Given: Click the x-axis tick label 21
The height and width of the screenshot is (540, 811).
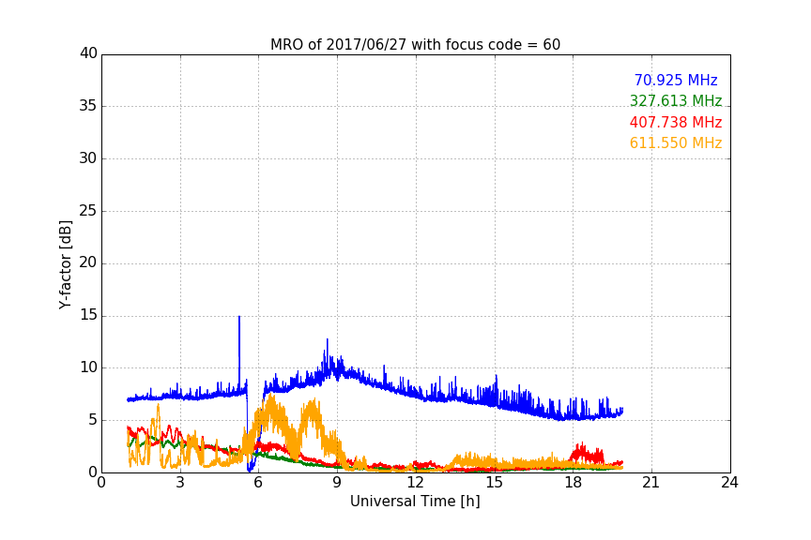Looking at the screenshot, I should pyautogui.click(x=651, y=483).
